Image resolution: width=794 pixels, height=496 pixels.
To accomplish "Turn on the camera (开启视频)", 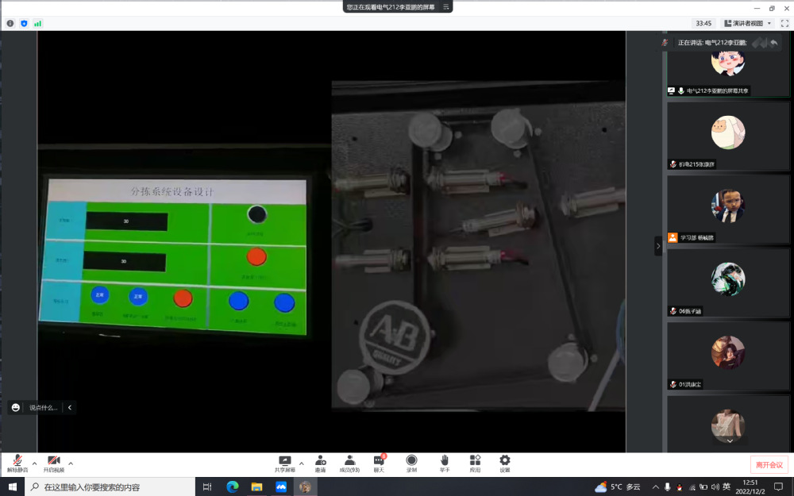I will [x=53, y=462].
